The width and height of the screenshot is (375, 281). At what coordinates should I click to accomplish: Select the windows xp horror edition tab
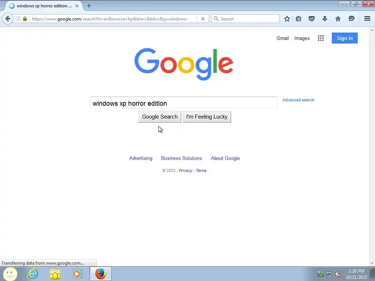coord(43,6)
